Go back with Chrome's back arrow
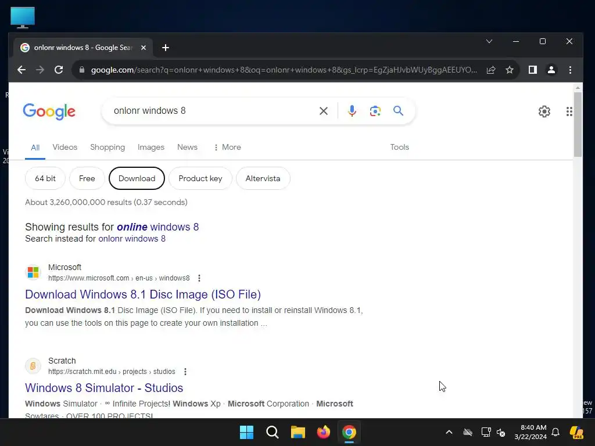Viewport: 595px width, 446px height. [x=21, y=70]
